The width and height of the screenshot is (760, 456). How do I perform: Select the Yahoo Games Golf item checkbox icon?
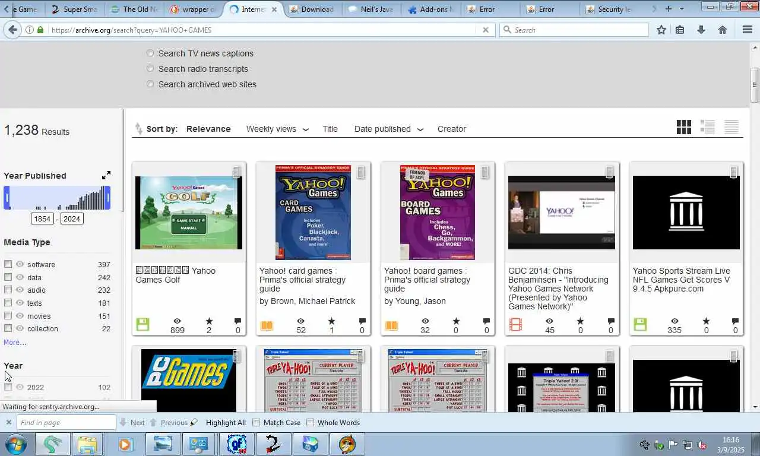pyautogui.click(x=237, y=172)
